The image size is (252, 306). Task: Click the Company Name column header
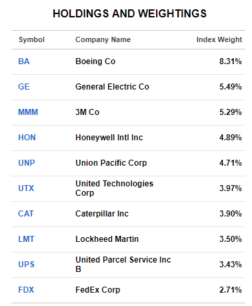[x=103, y=39]
